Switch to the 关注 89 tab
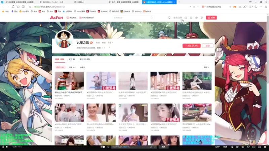The width and height of the screenshot is (269, 151). [72, 59]
